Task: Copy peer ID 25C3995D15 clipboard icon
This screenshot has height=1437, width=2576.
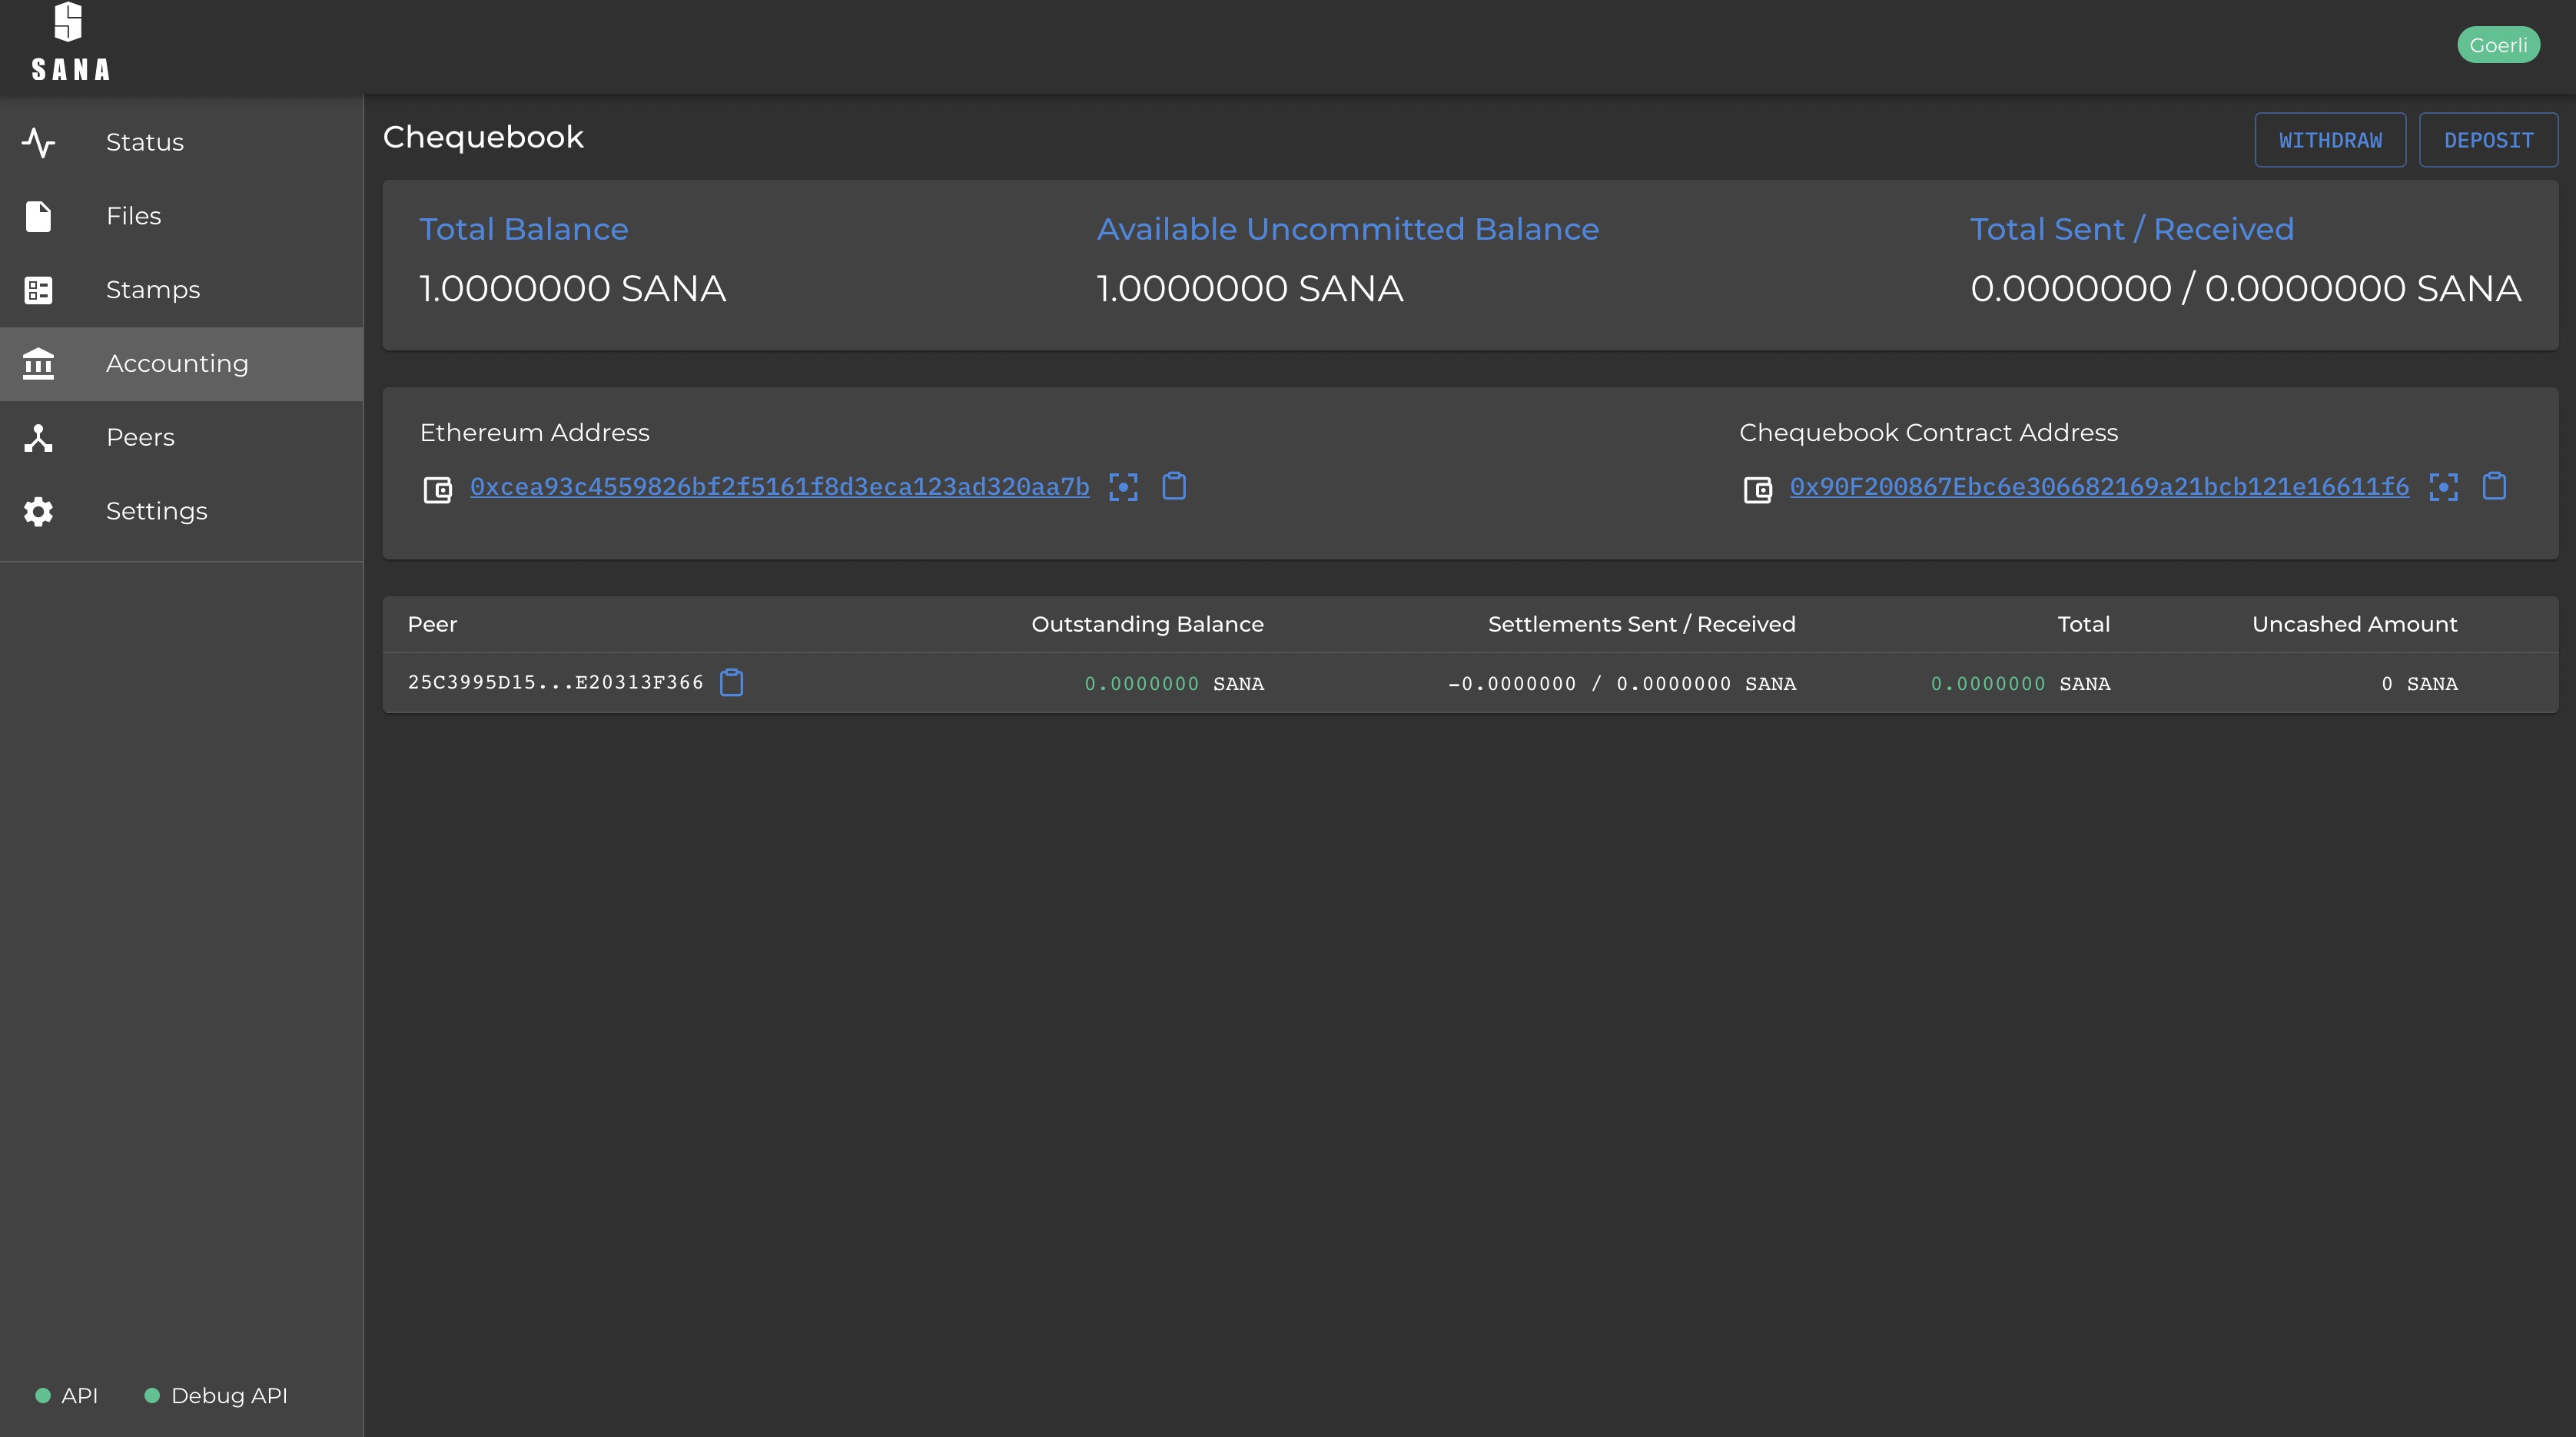Action: tap(732, 683)
